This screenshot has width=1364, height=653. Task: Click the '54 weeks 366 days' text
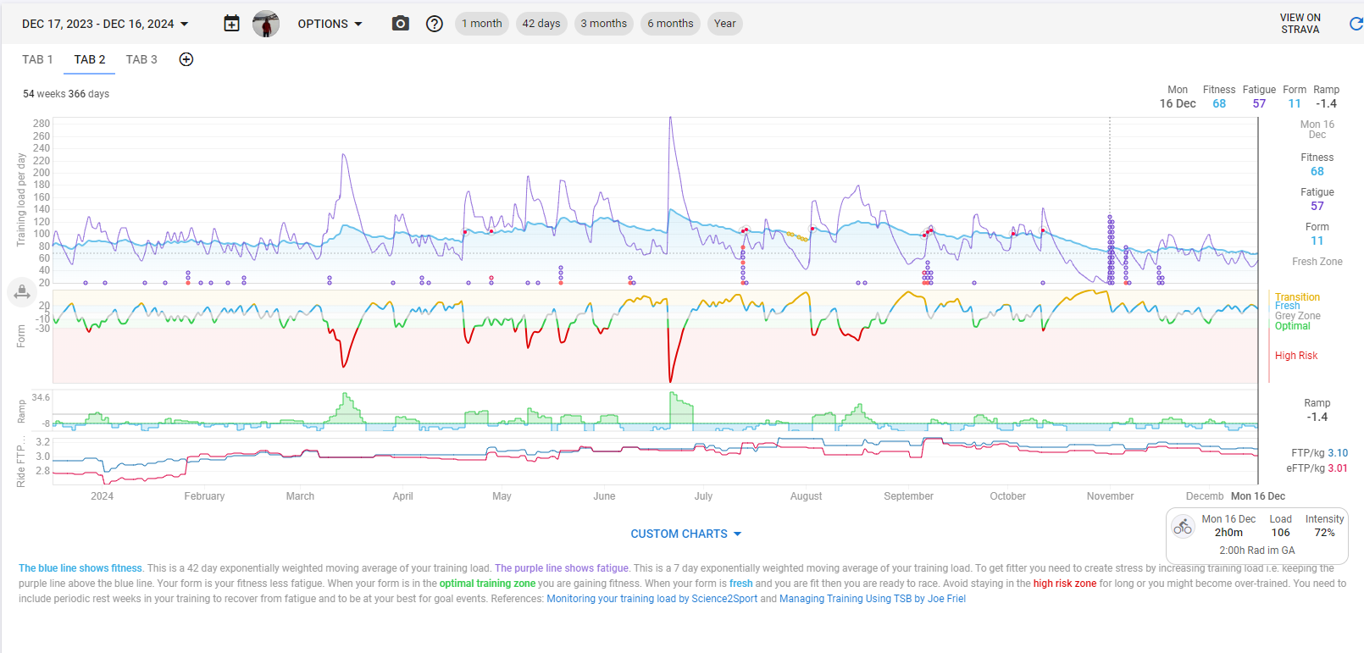coord(66,94)
